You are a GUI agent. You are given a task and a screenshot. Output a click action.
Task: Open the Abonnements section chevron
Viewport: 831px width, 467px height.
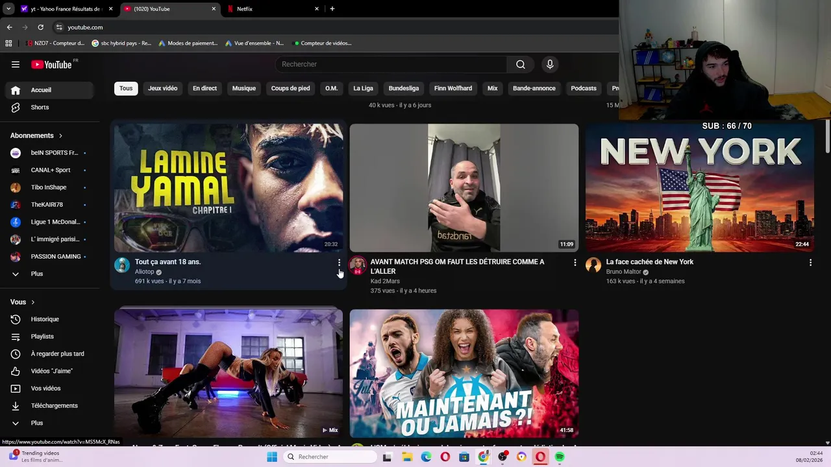(x=60, y=136)
